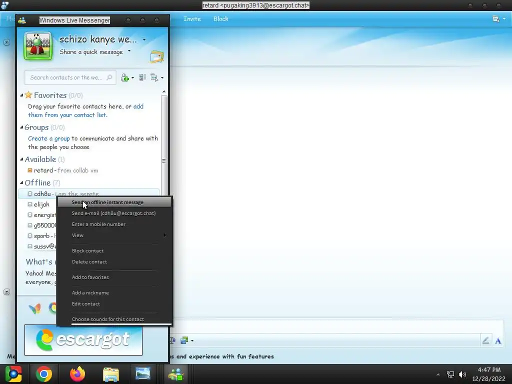
Task: Open the user profile picture
Action: (38, 45)
